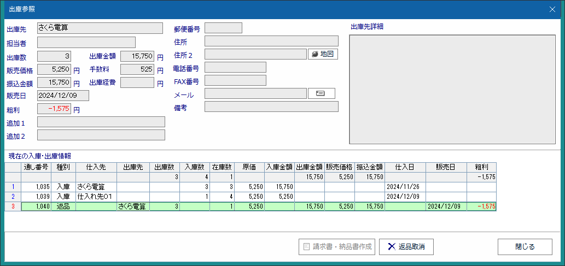
Task: Click the 請求書・納品書作成 button
Action: [337, 246]
